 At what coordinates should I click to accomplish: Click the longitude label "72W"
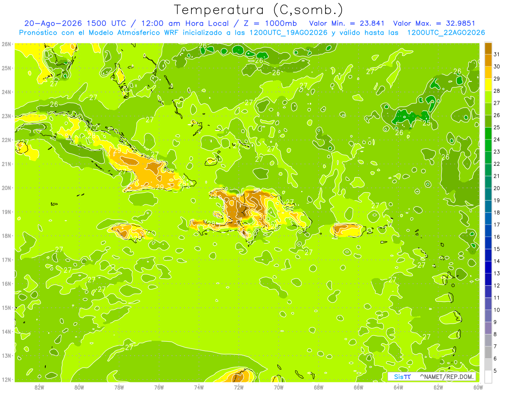(239, 387)
